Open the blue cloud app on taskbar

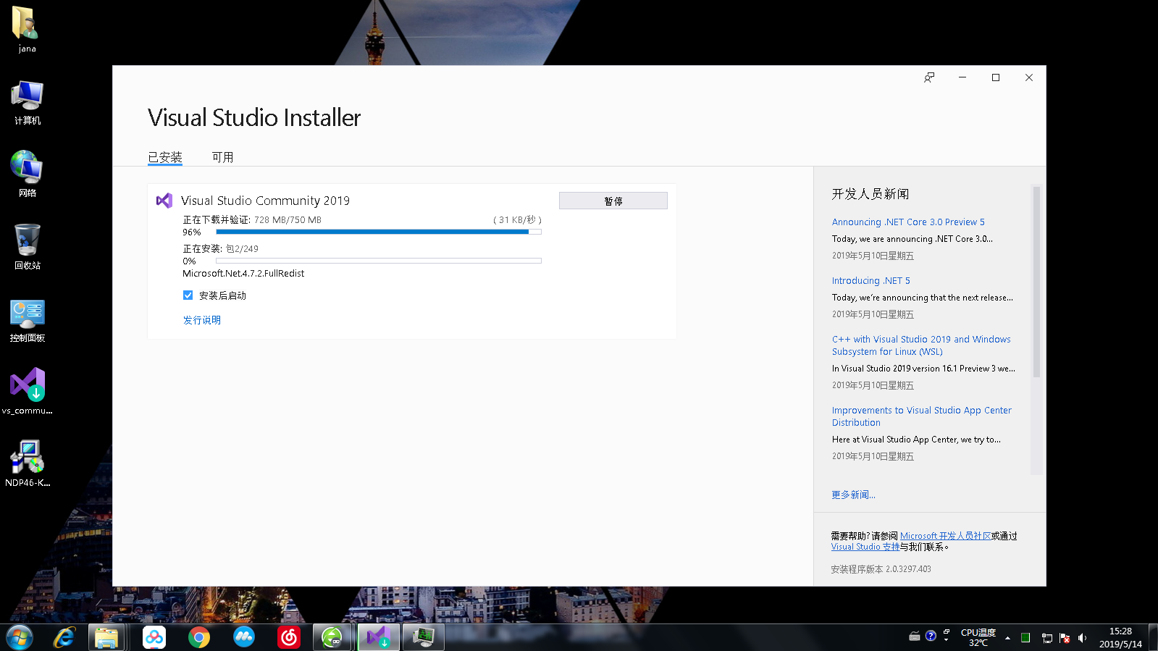tap(244, 637)
